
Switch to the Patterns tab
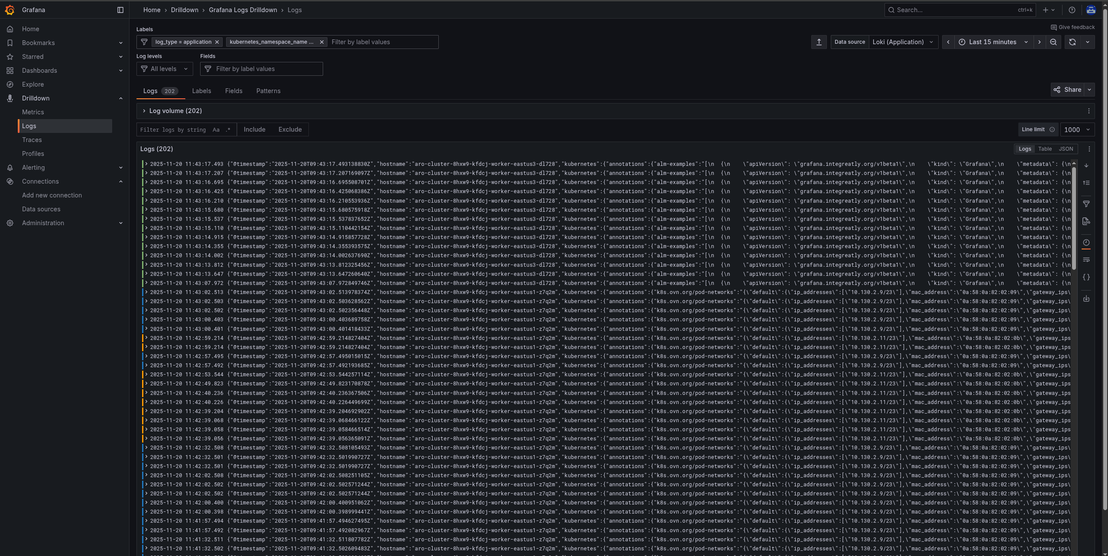pyautogui.click(x=268, y=91)
